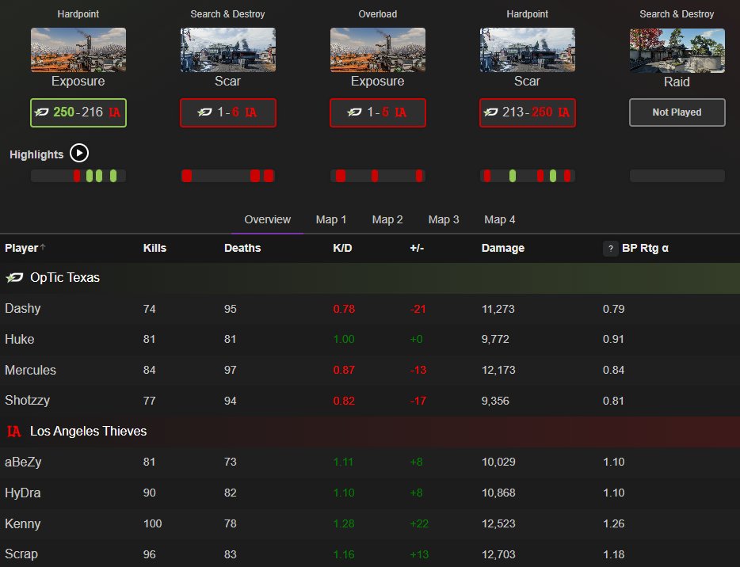
Task: Click the Overload mode label
Action: pyautogui.click(x=378, y=14)
